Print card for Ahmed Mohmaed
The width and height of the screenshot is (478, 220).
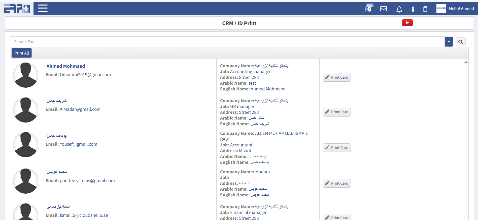click(336, 77)
